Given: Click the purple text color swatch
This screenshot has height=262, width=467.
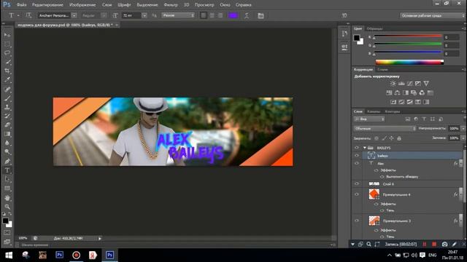Looking at the screenshot, I should point(233,15).
